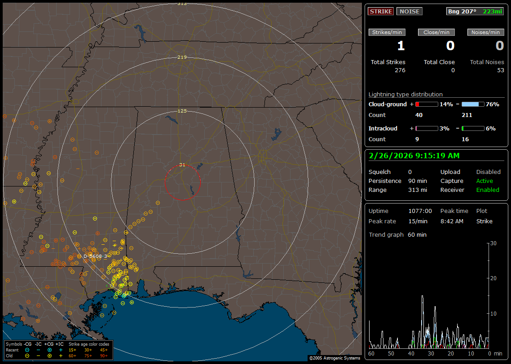Image resolution: width=511 pixels, height=364 pixels.
Task: Click the recent -CG cyan legend symbol
Action: pyautogui.click(x=27, y=350)
